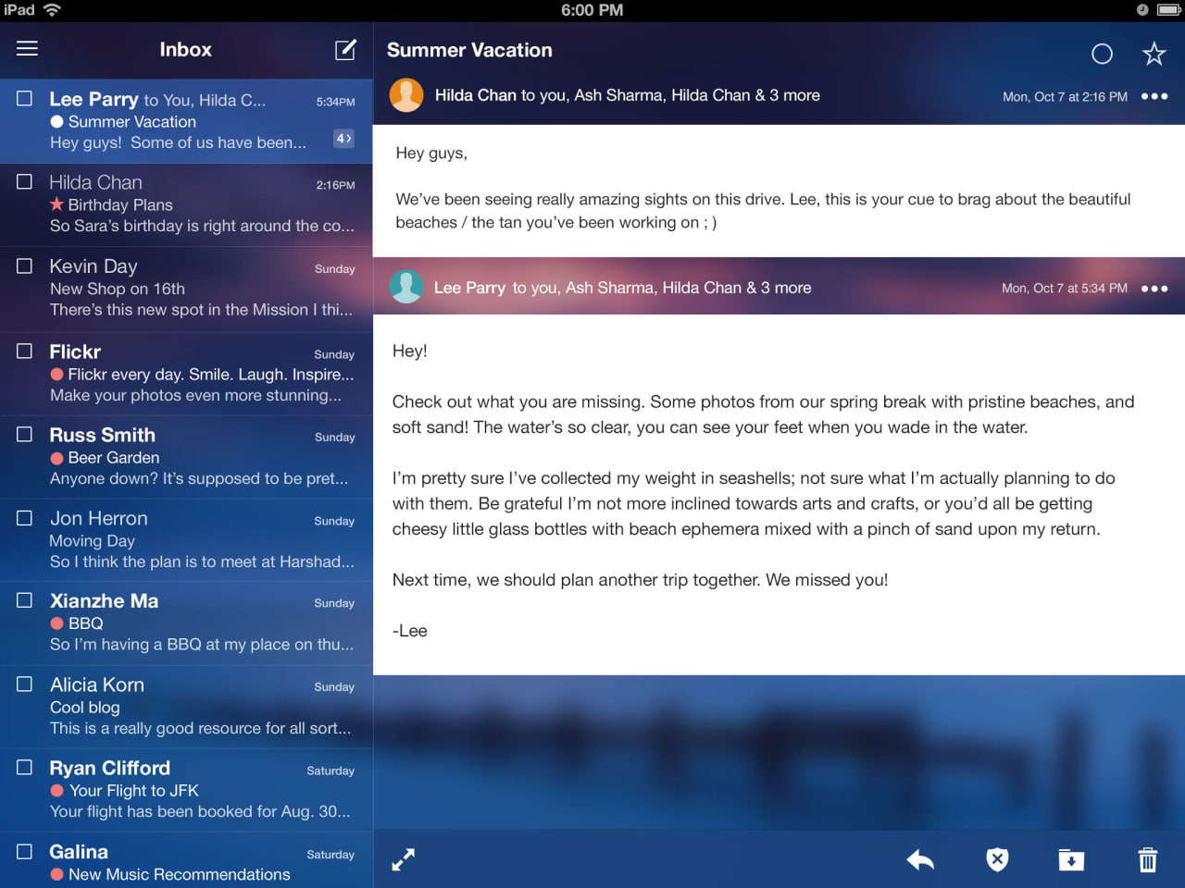Compose a new email
The height and width of the screenshot is (888, 1185).
(x=344, y=50)
